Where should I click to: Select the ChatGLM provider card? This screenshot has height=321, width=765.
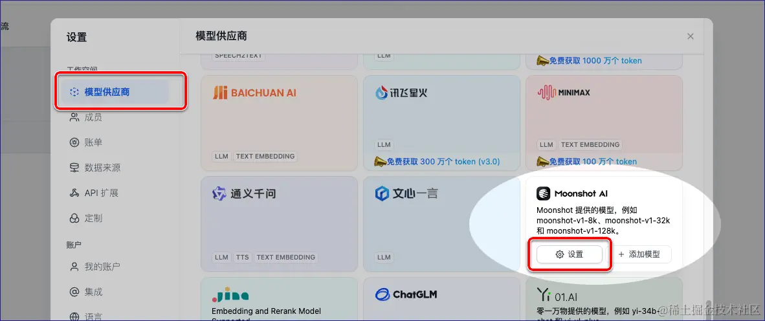pyautogui.click(x=441, y=299)
